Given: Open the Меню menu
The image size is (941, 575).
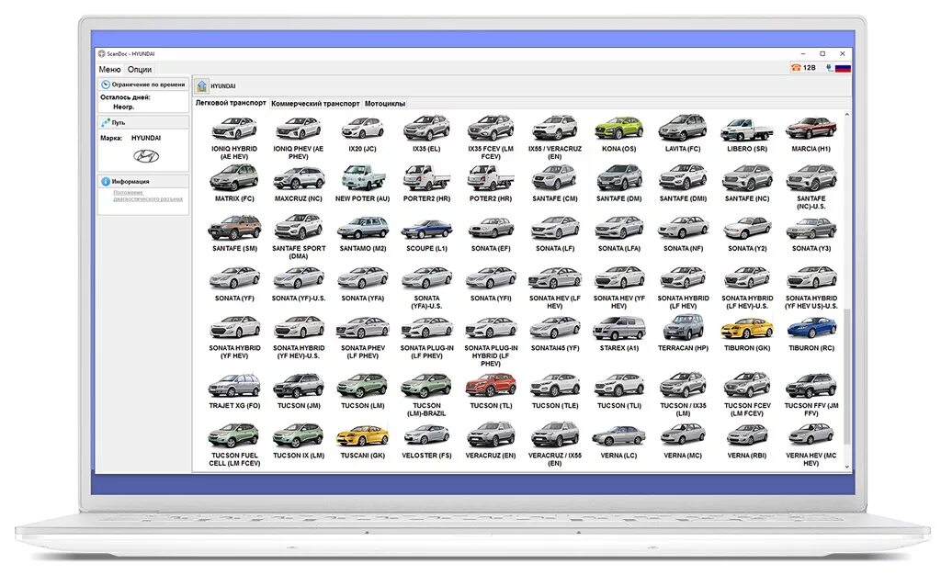Looking at the screenshot, I should [x=110, y=70].
